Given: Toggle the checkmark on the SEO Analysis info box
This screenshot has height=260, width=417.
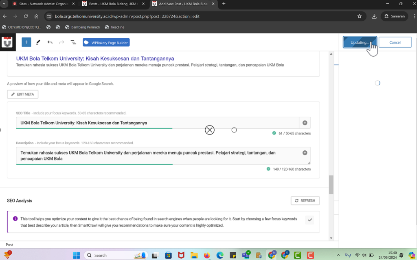Looking at the screenshot, I should pyautogui.click(x=309, y=220).
